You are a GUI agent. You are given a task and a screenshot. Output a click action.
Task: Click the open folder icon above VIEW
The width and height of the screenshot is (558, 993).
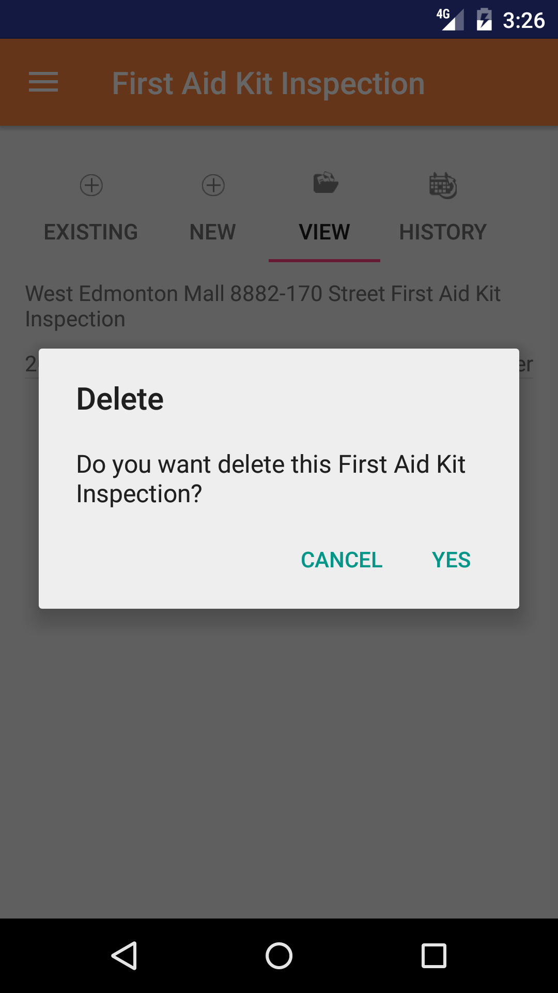pos(325,183)
